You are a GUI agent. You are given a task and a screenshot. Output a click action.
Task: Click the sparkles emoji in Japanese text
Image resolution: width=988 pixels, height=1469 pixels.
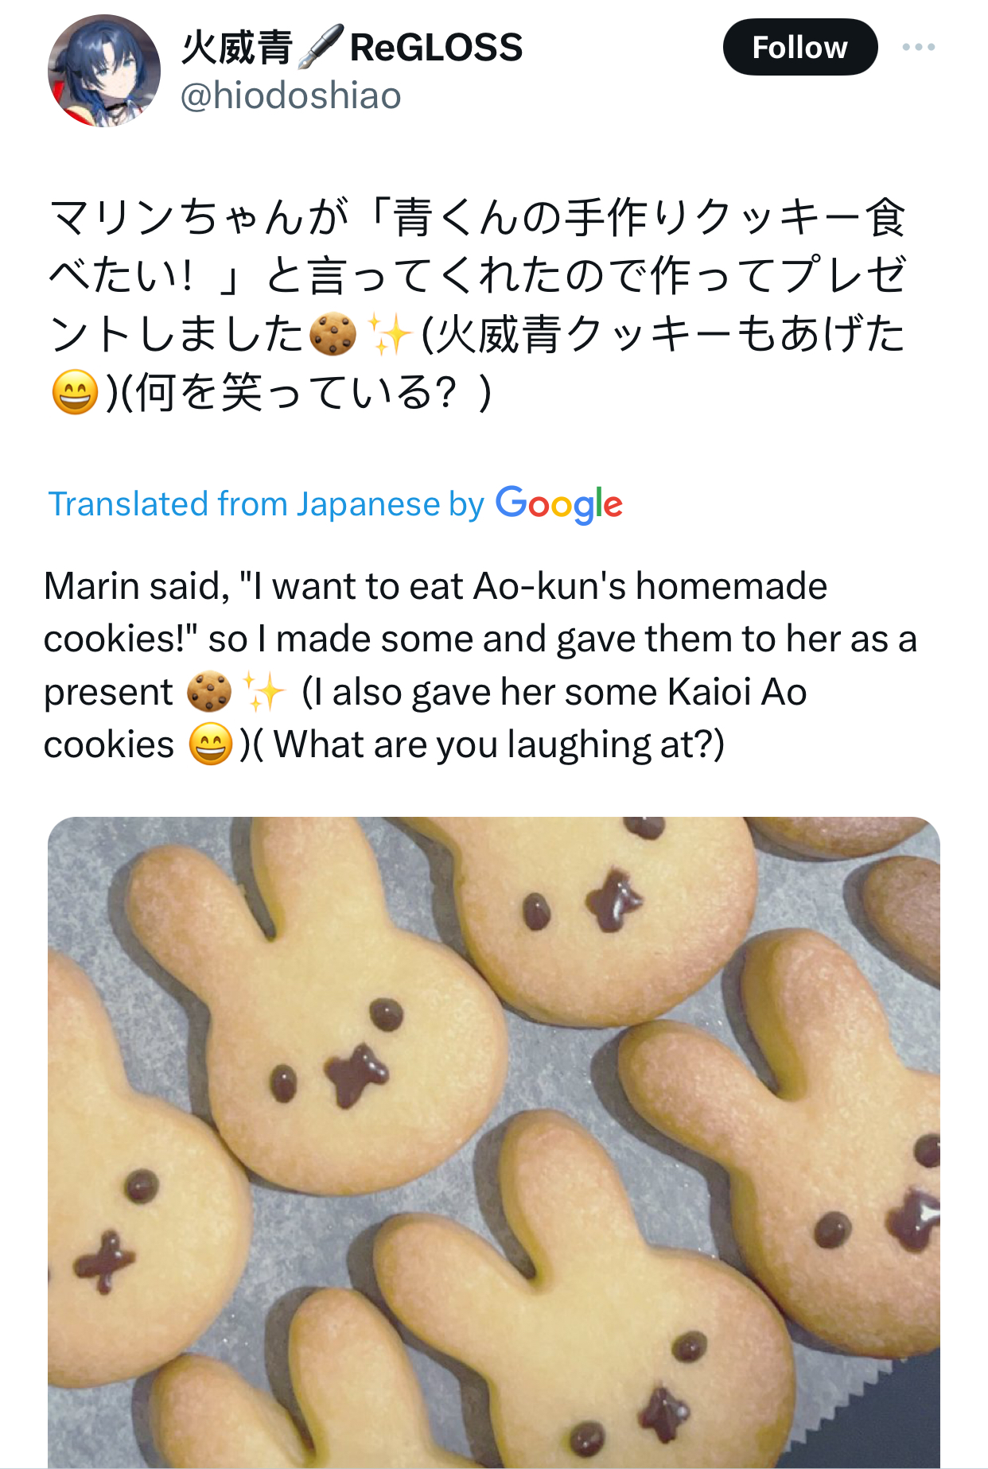[389, 334]
